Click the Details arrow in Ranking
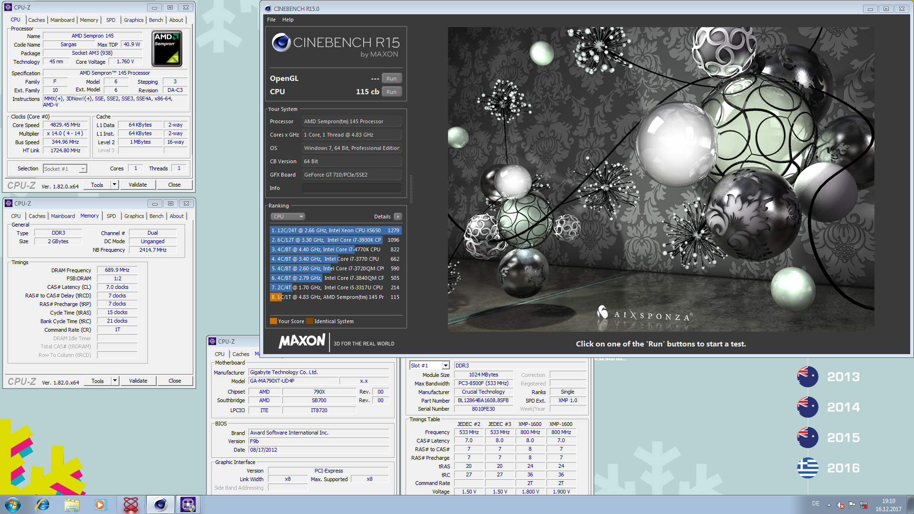Viewport: 914px width, 514px height. 398,217
